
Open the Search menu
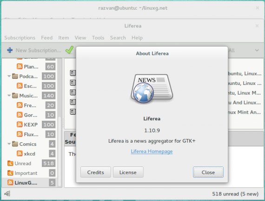click(x=118, y=38)
